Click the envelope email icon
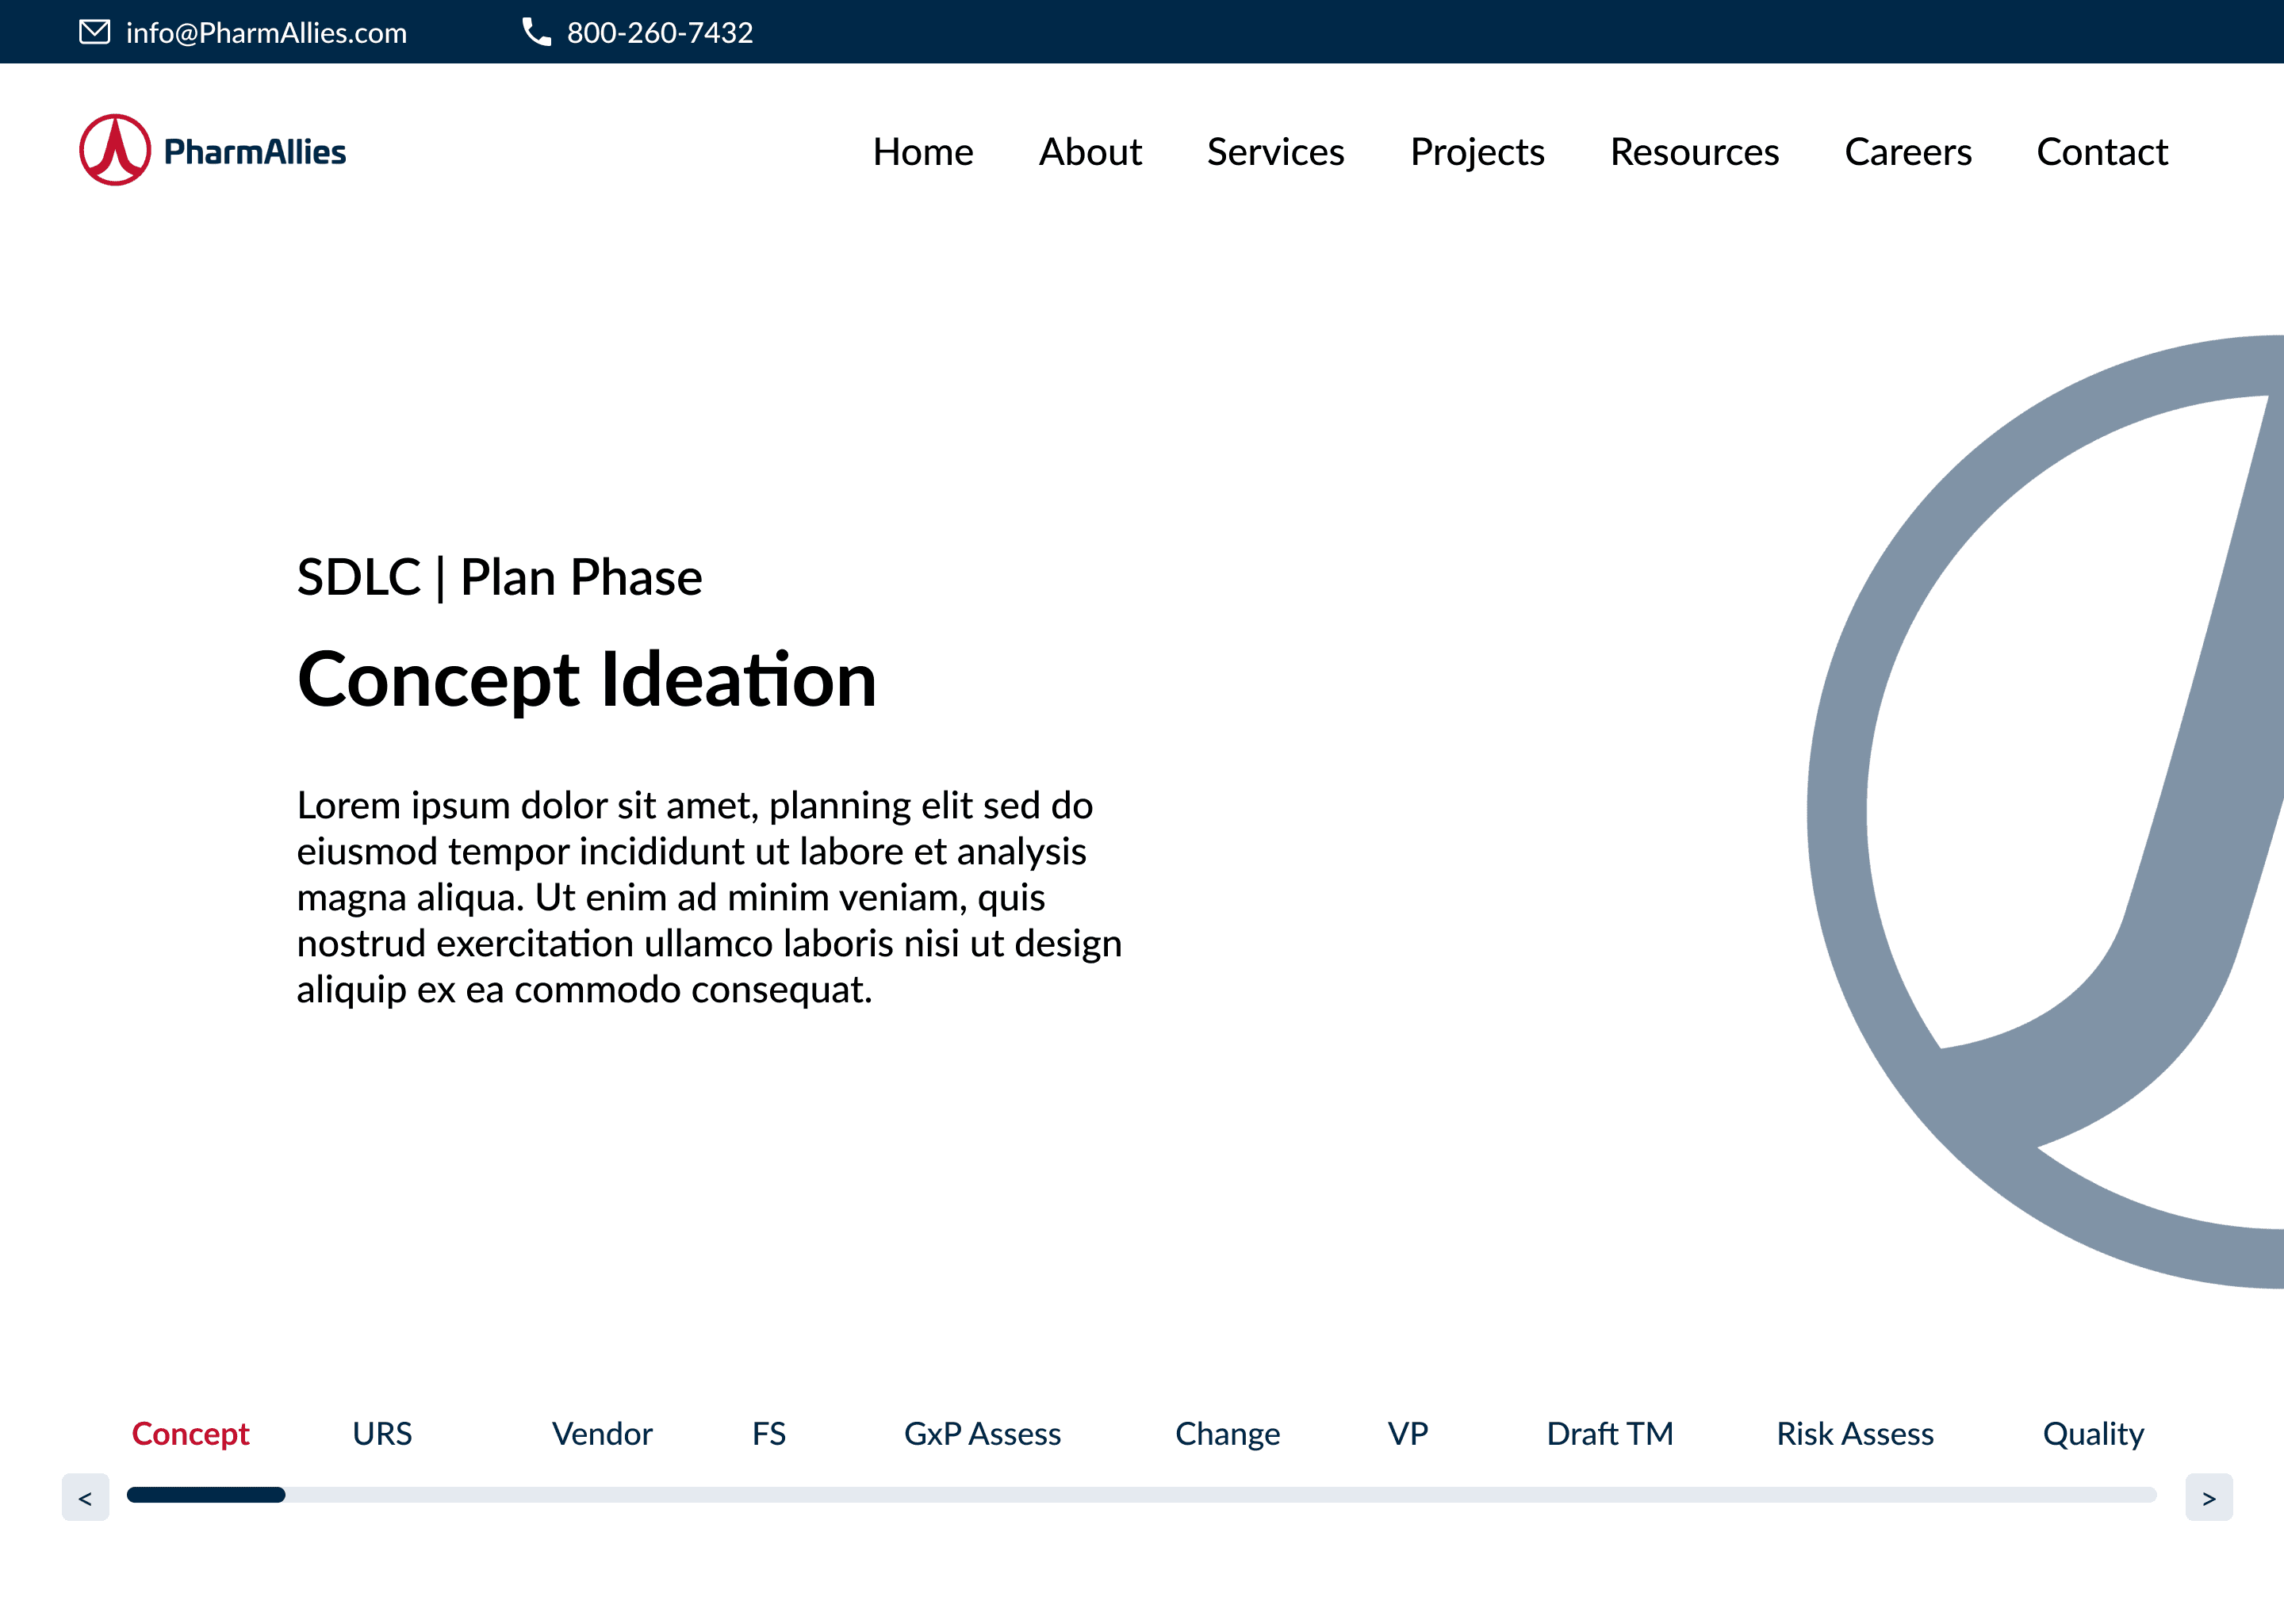The image size is (2284, 1624). (94, 32)
